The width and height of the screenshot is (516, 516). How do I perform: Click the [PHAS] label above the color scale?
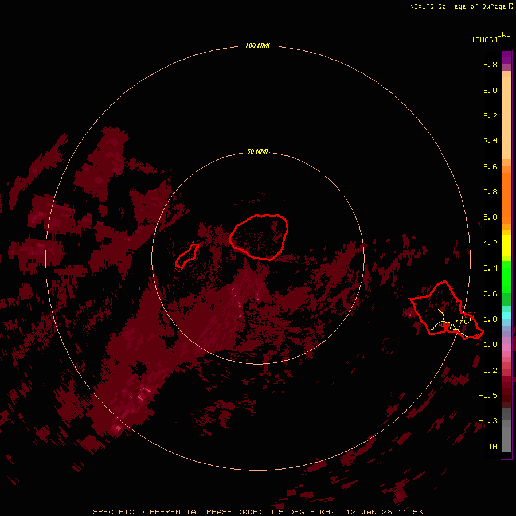pyautogui.click(x=484, y=40)
